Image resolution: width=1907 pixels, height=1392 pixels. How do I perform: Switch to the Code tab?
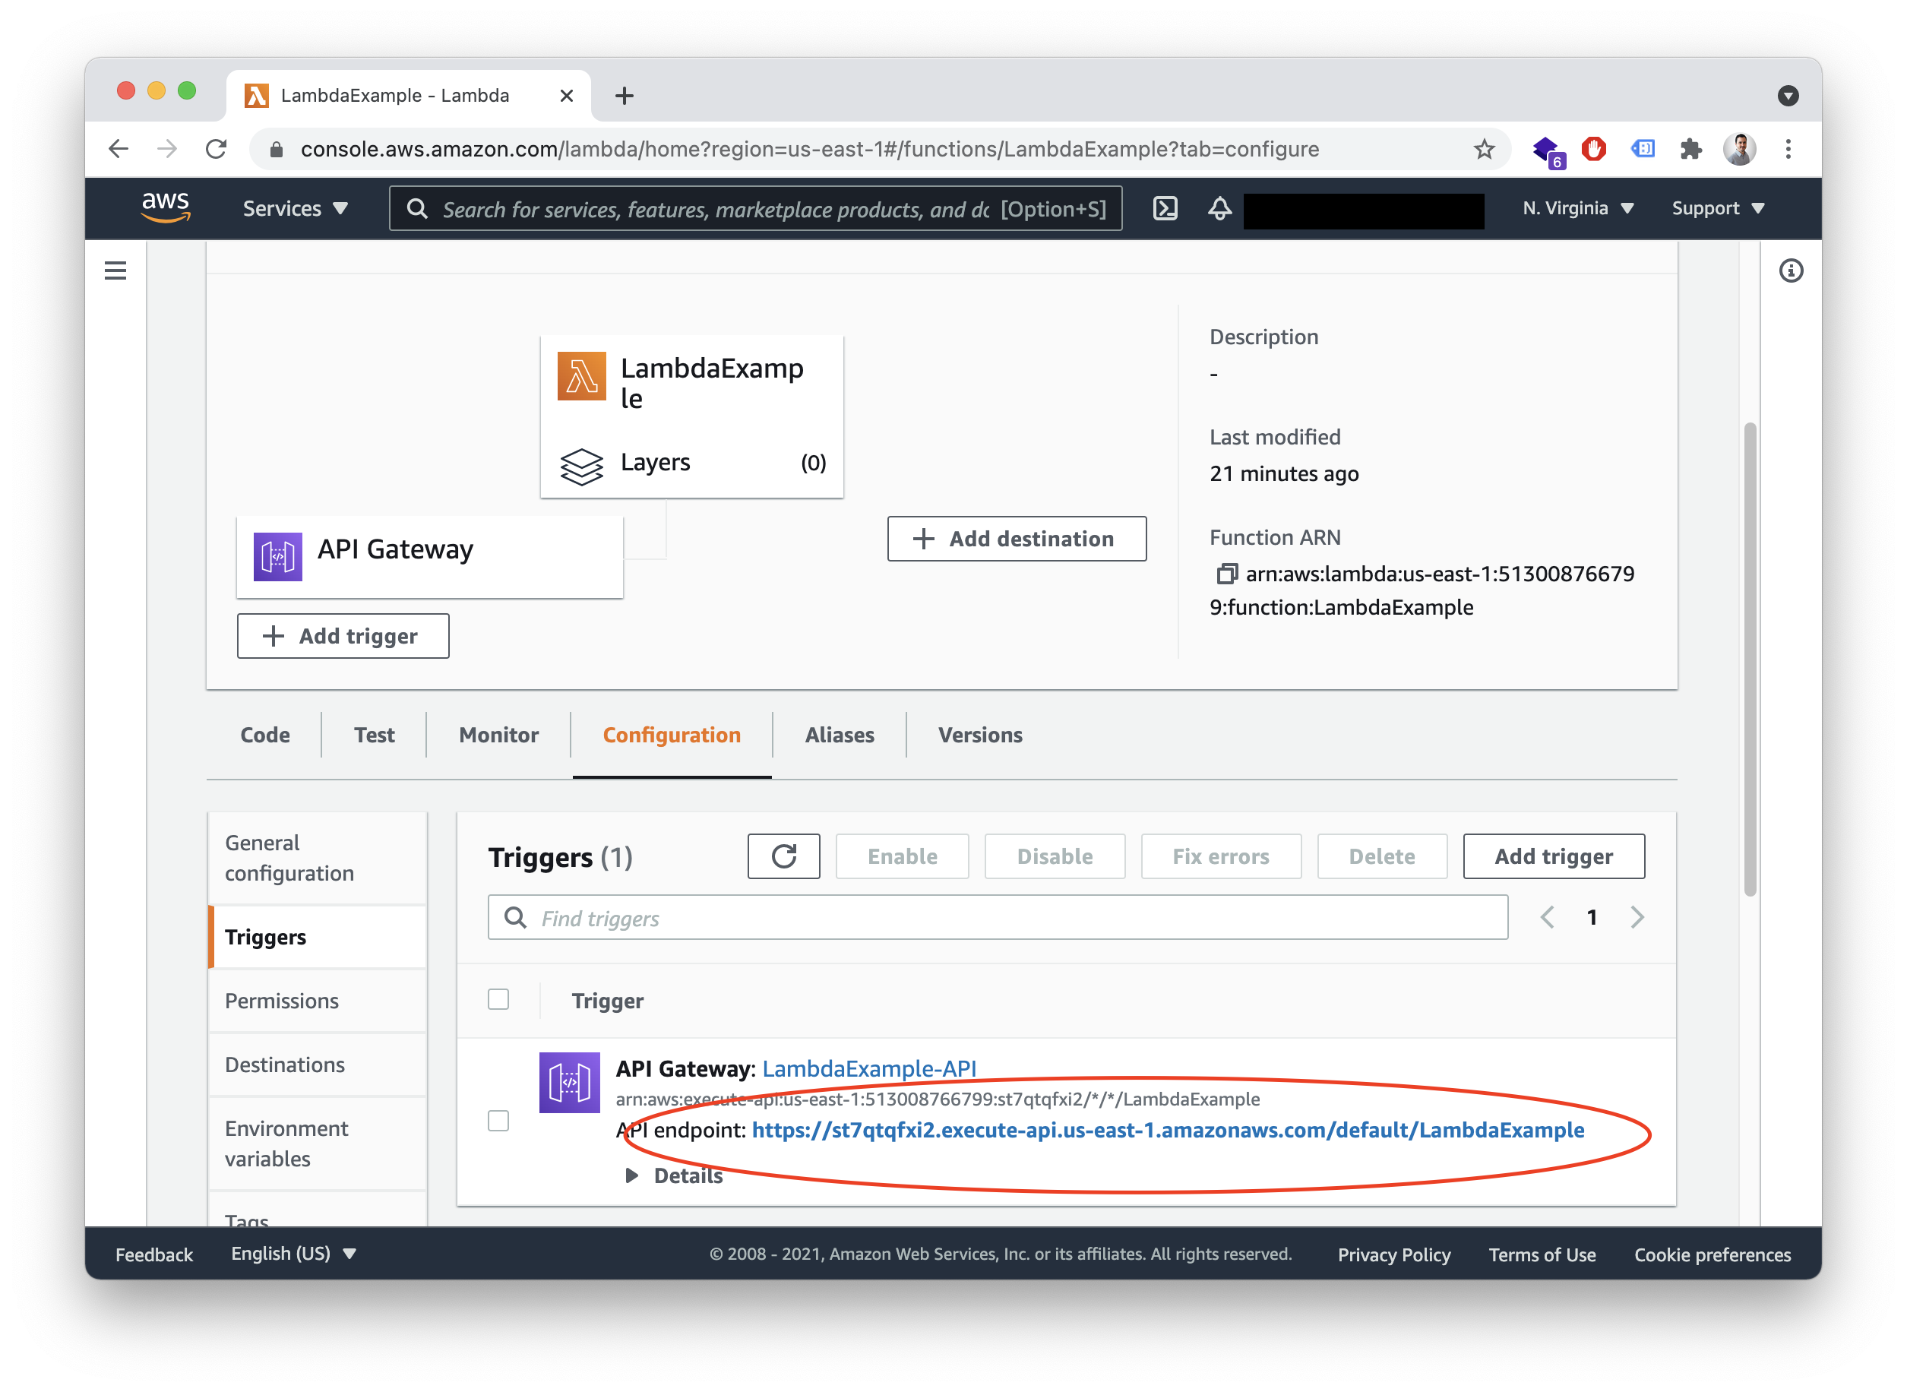[x=265, y=735]
